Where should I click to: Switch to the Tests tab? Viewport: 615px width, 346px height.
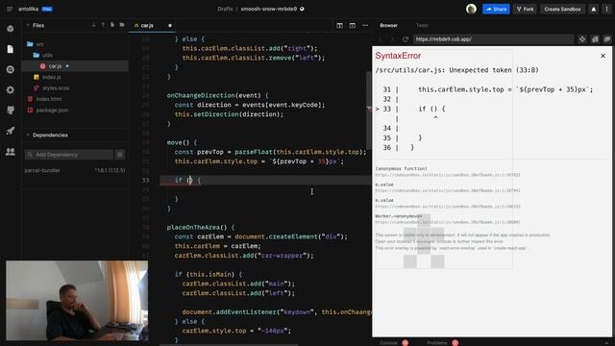point(422,26)
